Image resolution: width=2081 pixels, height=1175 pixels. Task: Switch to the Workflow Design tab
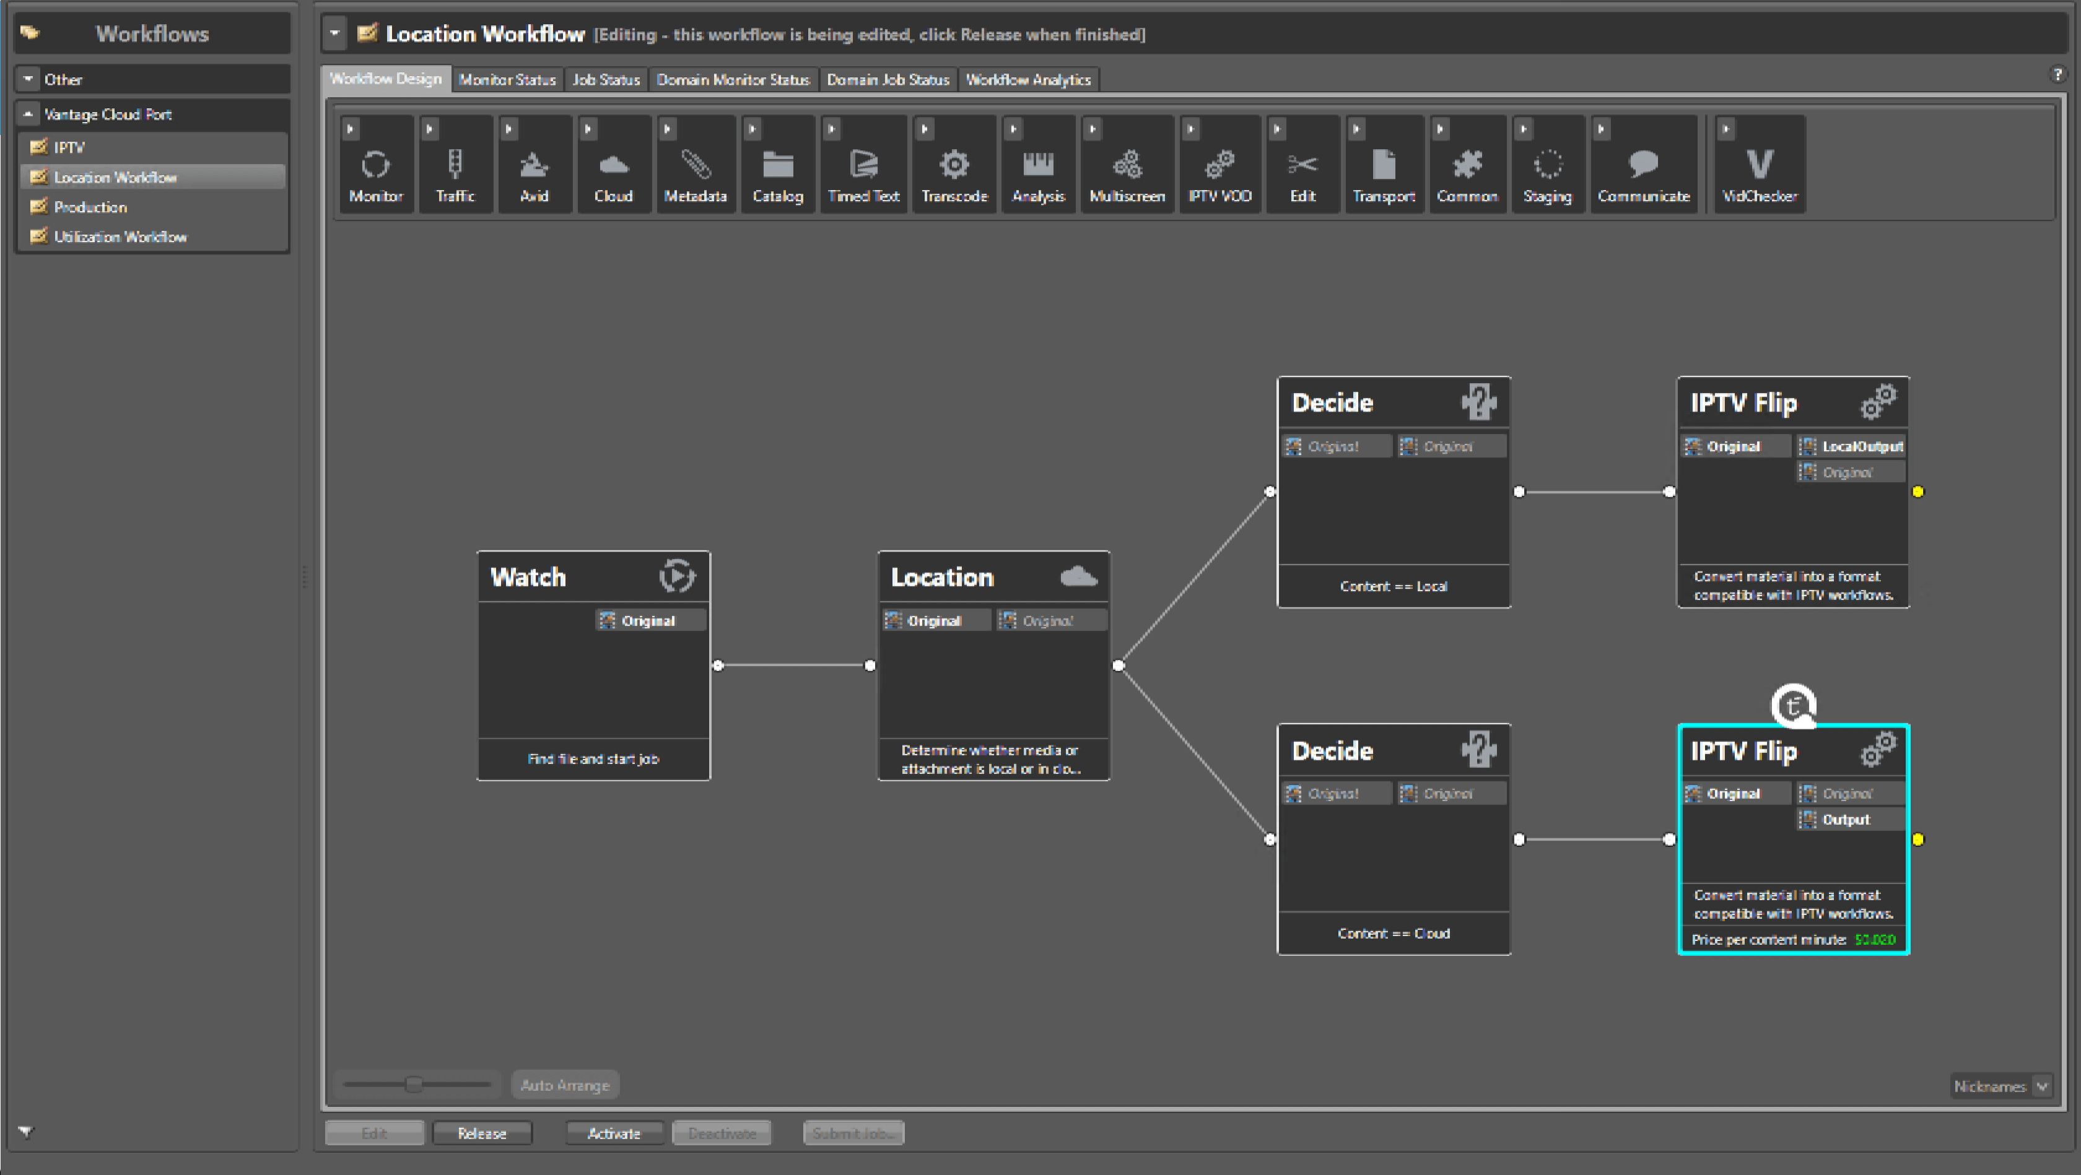pos(386,79)
